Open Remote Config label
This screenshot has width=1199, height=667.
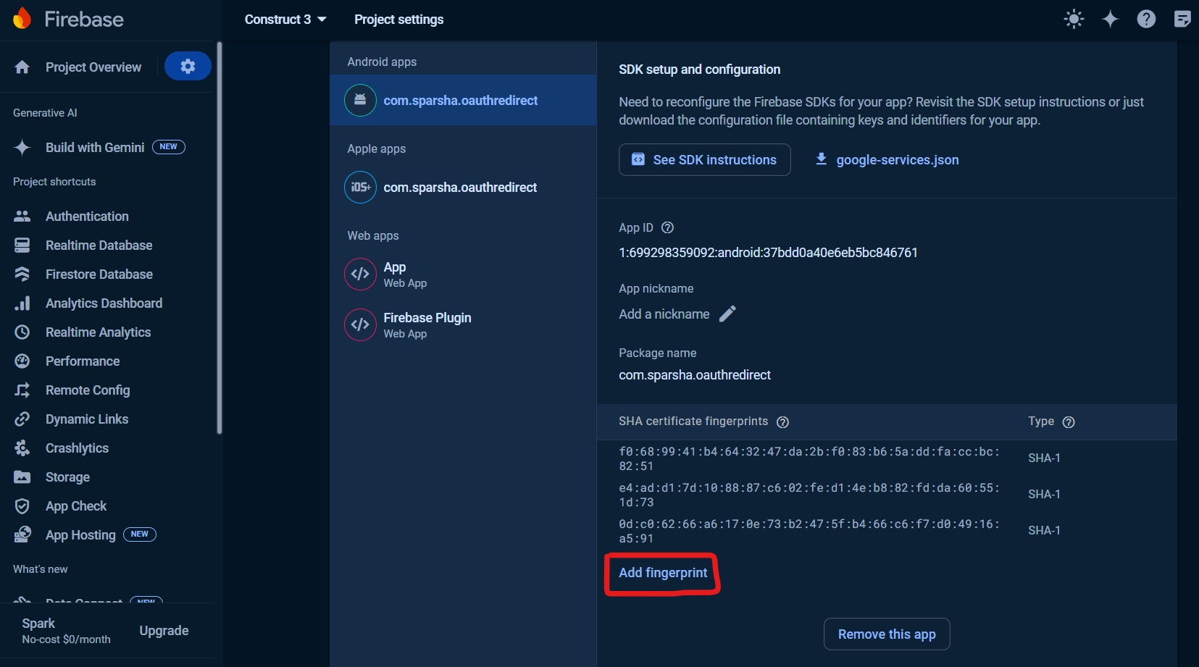(88, 390)
